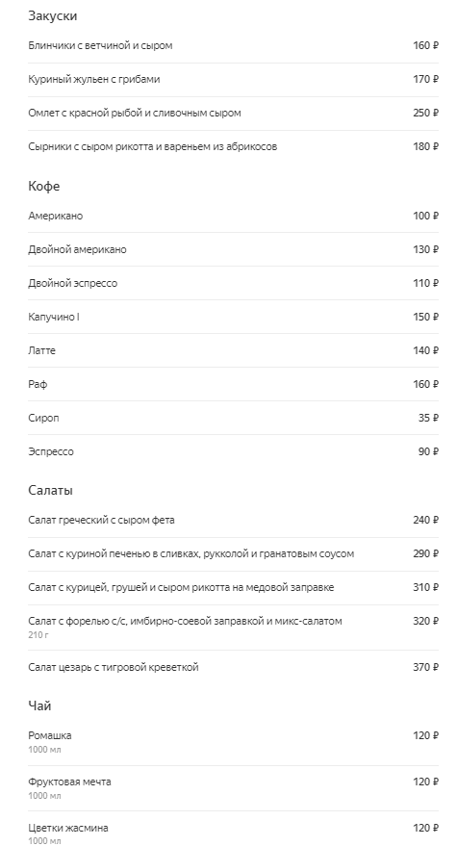Click the Ромашка tea item
Image resolution: width=457 pixels, height=846 pixels.
(233, 742)
